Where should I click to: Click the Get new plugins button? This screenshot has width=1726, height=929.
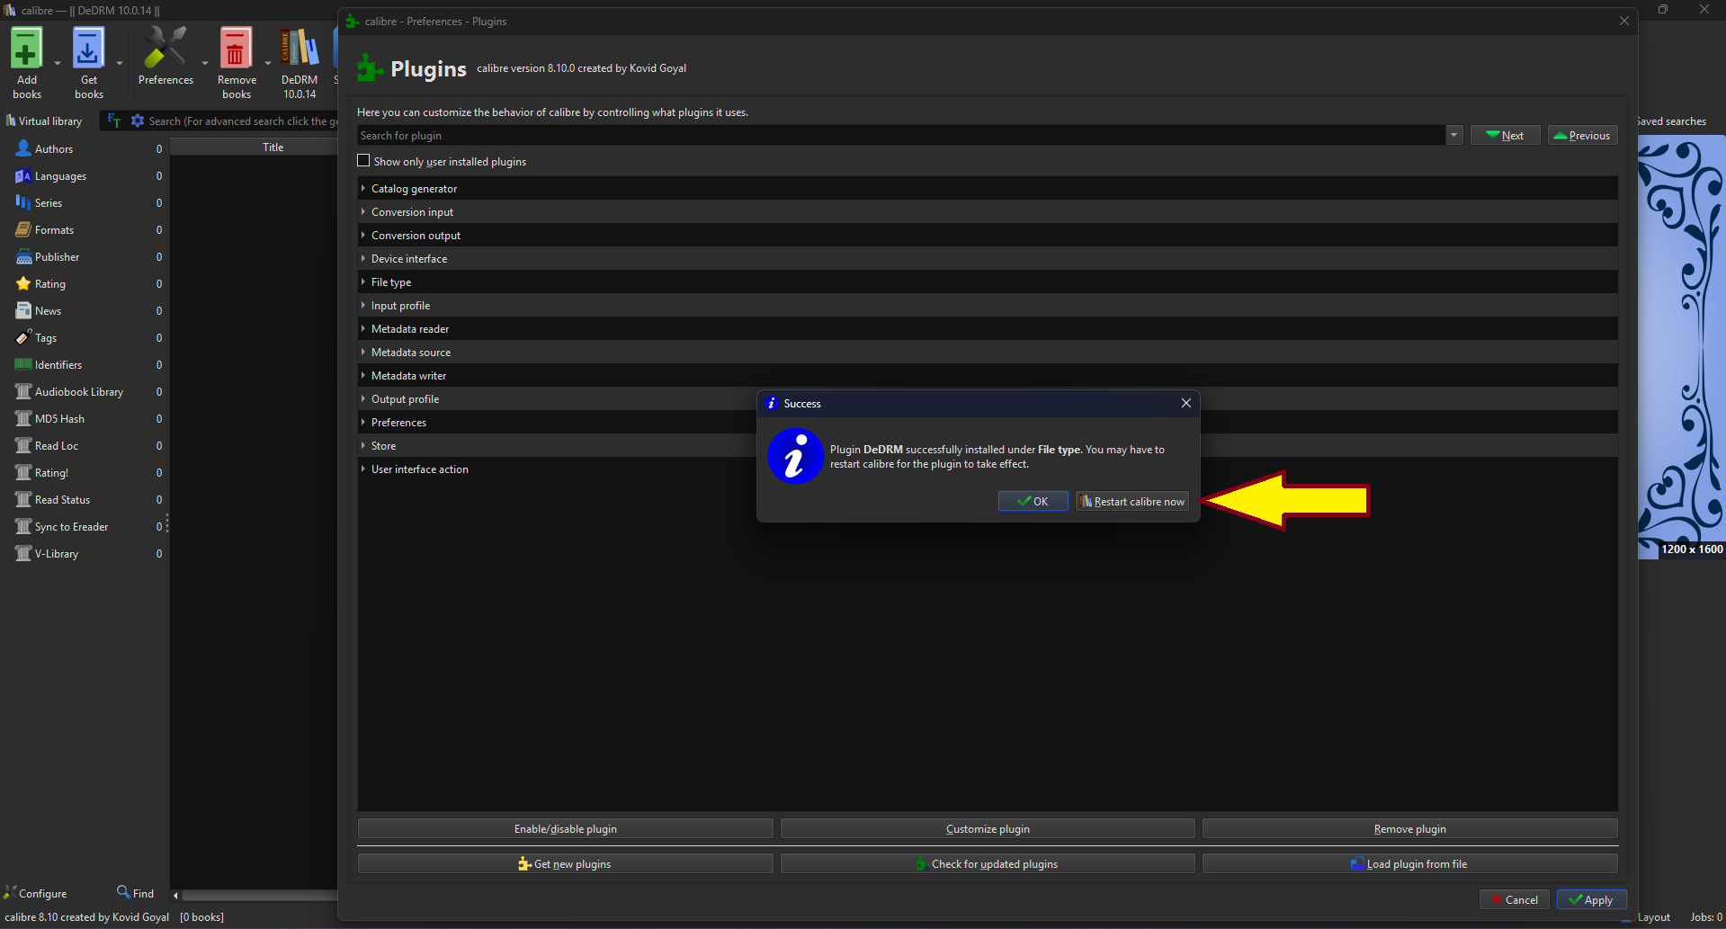click(x=565, y=863)
